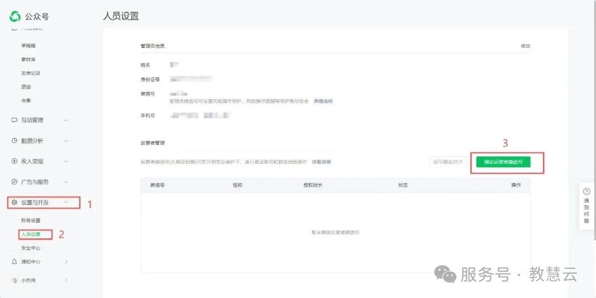Click the 管理员信息 section heading

click(152, 46)
